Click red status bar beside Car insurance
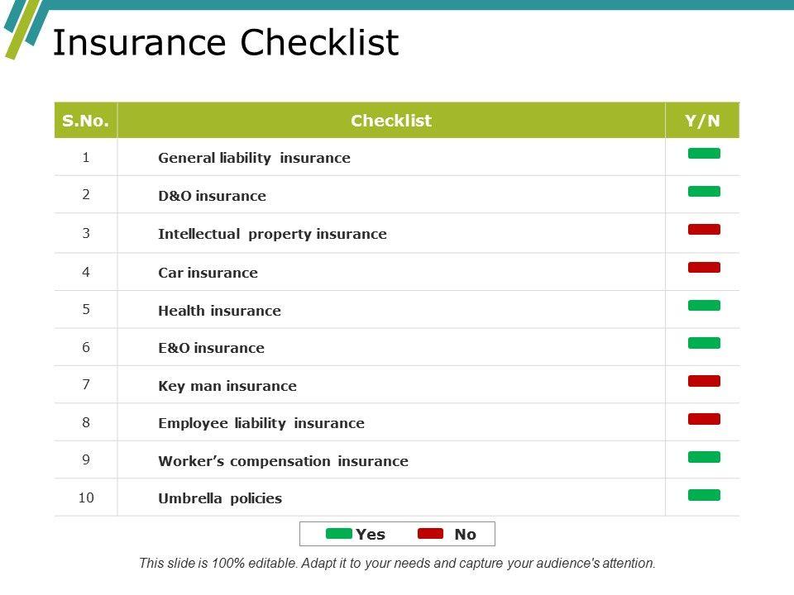794x595 pixels. (x=704, y=268)
